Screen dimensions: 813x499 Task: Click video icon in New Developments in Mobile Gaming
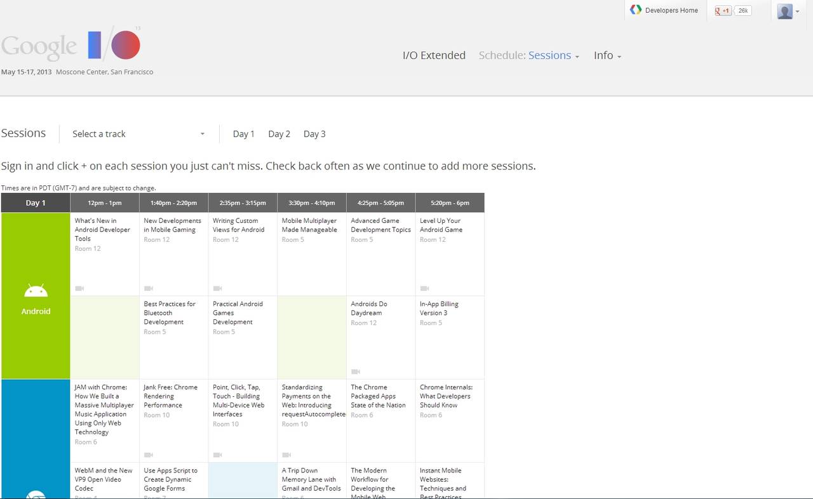[149, 288]
